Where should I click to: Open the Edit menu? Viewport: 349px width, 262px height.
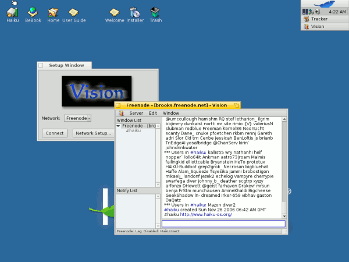click(153, 113)
